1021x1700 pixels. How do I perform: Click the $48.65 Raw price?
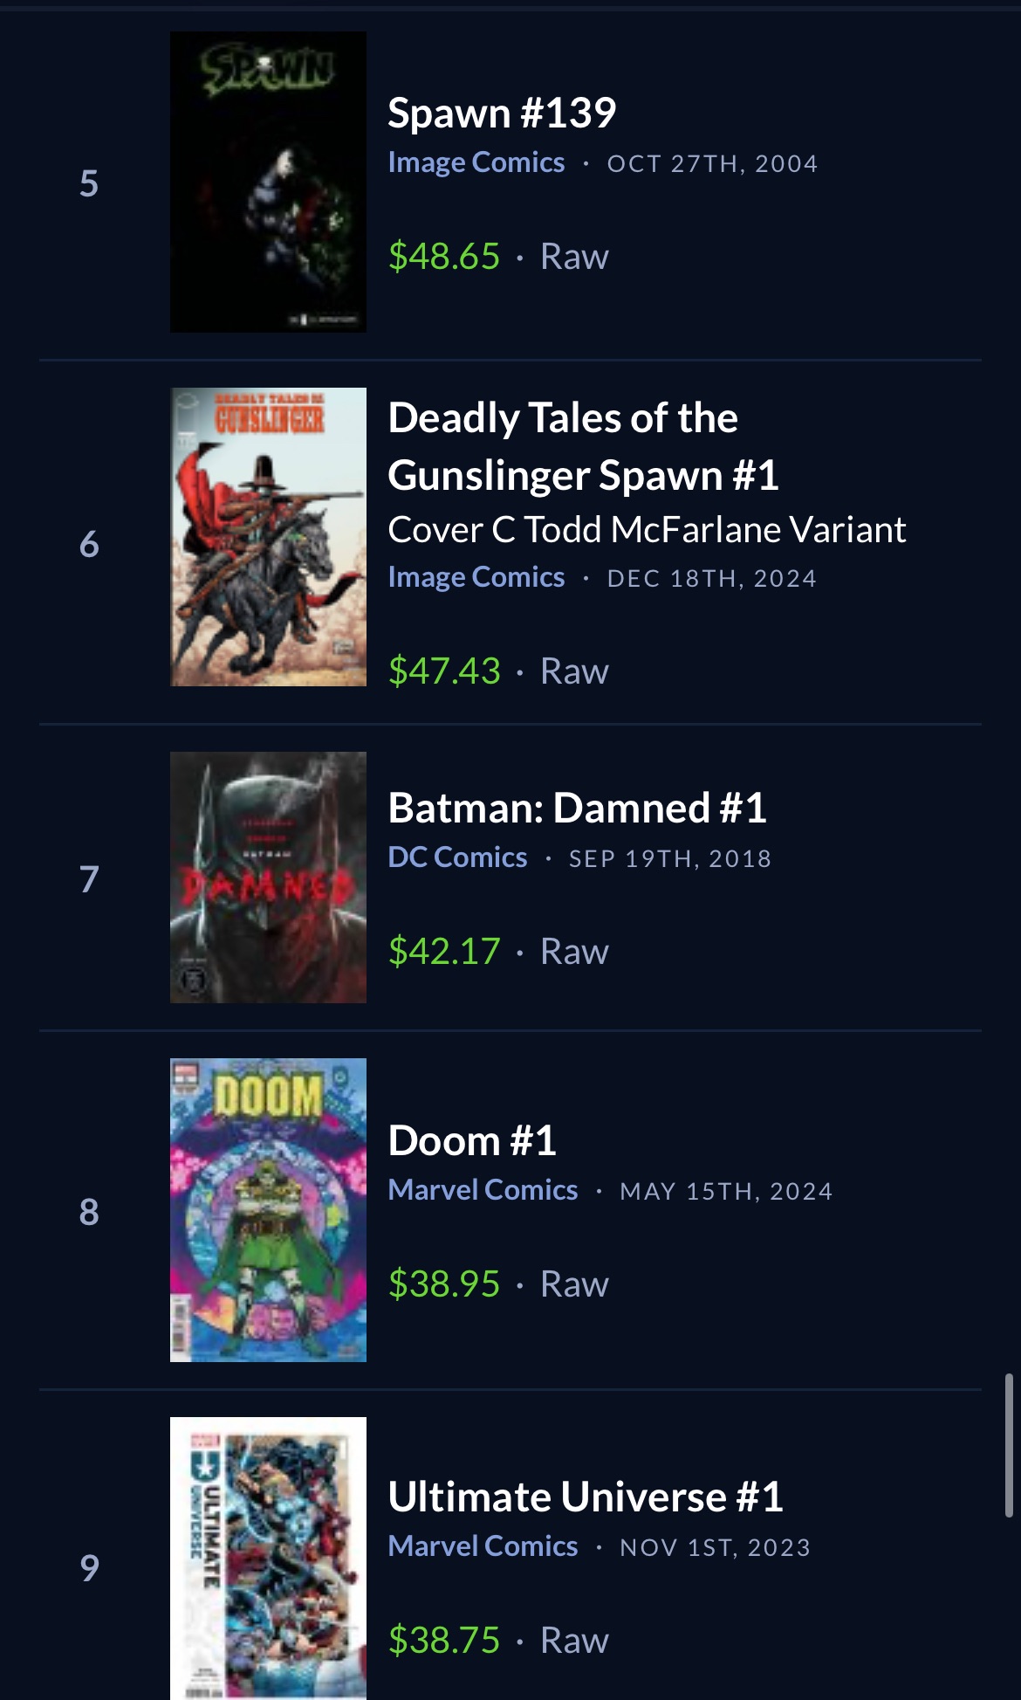[498, 257]
